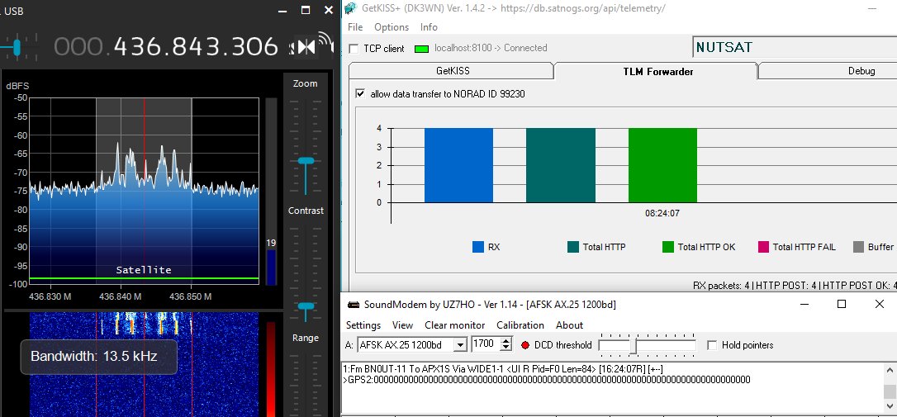Screen dimensions: 897x417
Task: Uncheck allow data transfer to NORAD ID
Action: 360,94
